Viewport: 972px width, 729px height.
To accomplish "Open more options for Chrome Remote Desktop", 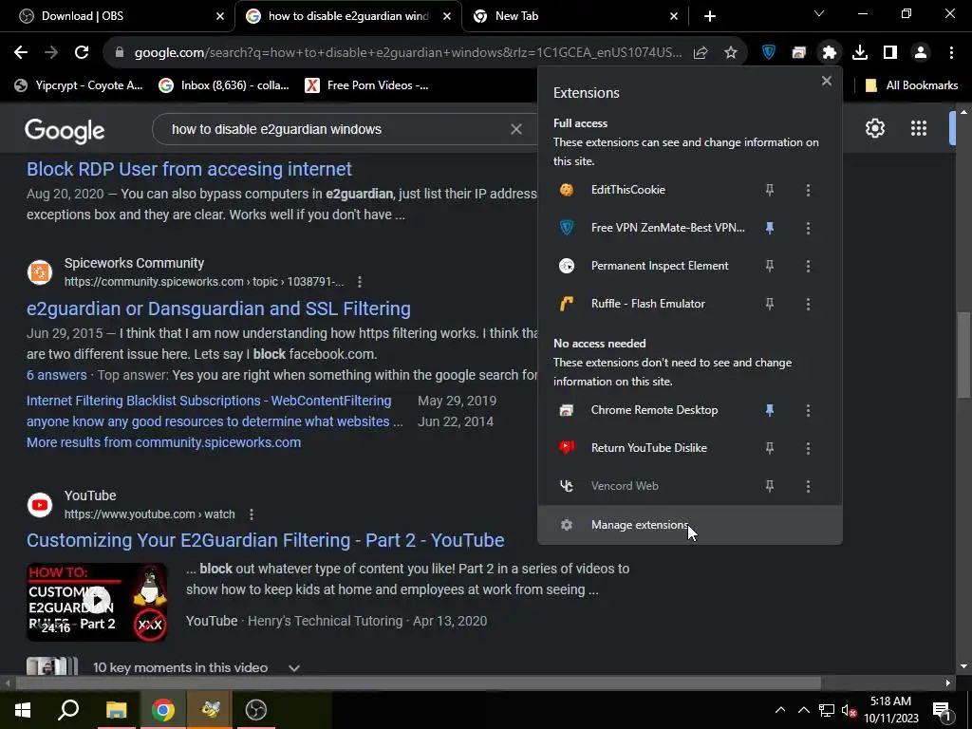I will 808,410.
